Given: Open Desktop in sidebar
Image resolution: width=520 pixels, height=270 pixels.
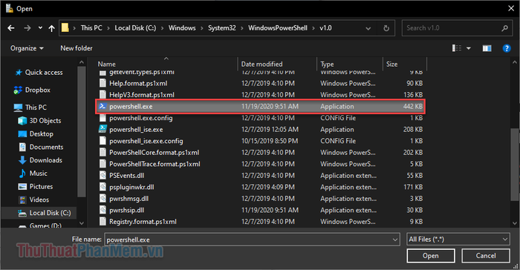Looking at the screenshot, I should (x=36, y=134).
